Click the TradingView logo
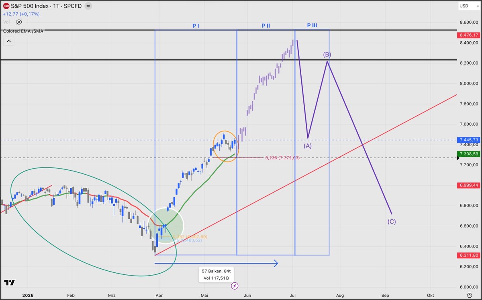This screenshot has width=482, height=300. point(10,283)
